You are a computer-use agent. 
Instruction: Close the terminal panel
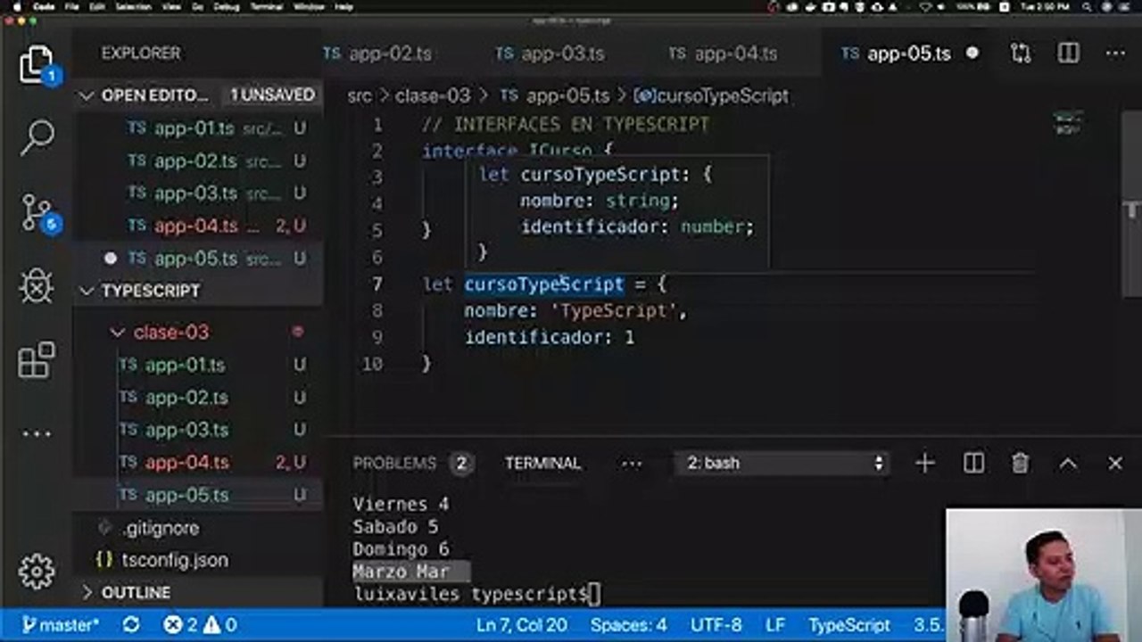pos(1115,463)
